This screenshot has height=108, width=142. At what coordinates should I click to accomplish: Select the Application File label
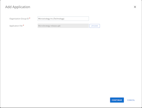click(16, 26)
